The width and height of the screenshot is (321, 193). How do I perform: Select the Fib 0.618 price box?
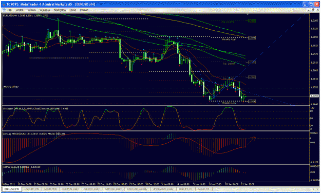(x=252, y=62)
